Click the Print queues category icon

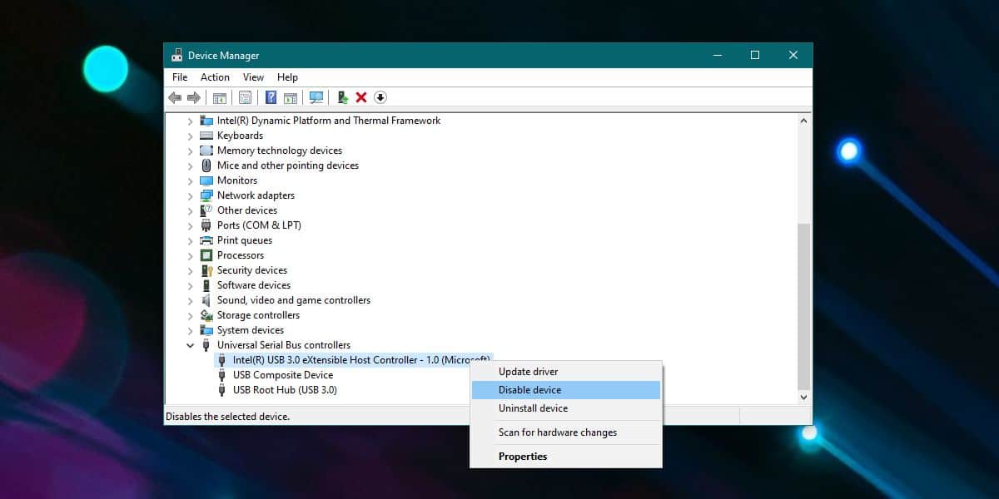(x=206, y=240)
